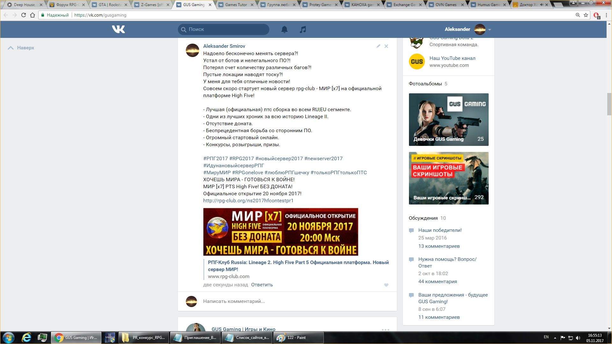Screen dimensions: 612x344
Task: Switch to the Games Tutor tab
Action: [236, 5]
